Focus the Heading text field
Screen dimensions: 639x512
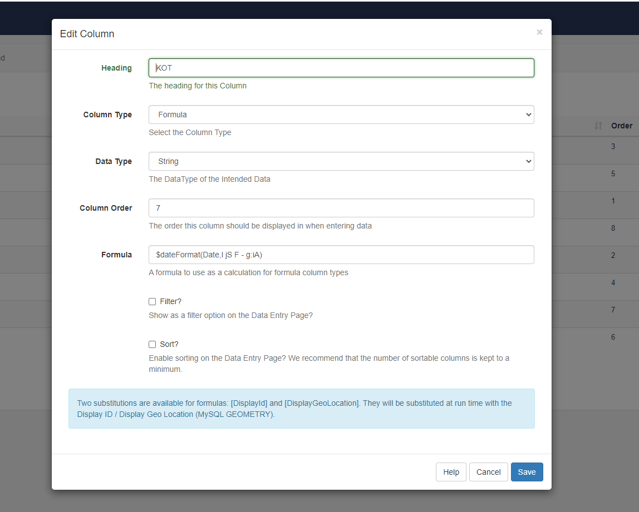pos(341,68)
